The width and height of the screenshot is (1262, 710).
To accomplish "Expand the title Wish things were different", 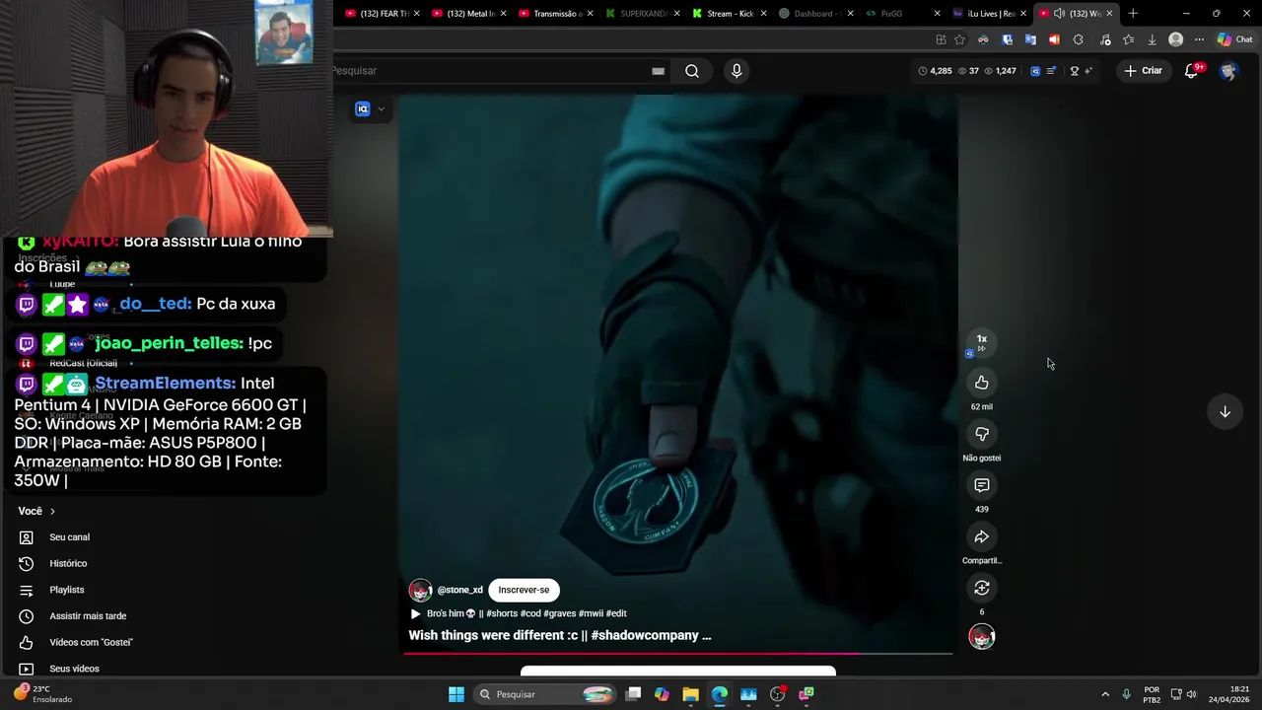I will pyautogui.click(x=559, y=635).
